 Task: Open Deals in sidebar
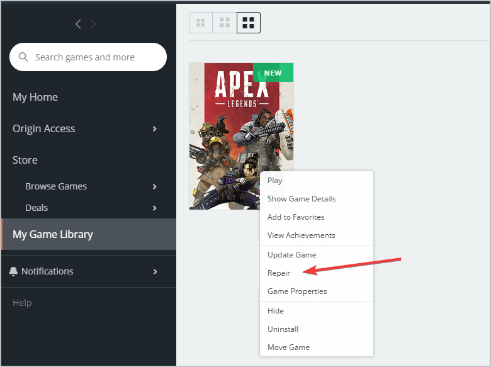(x=37, y=208)
